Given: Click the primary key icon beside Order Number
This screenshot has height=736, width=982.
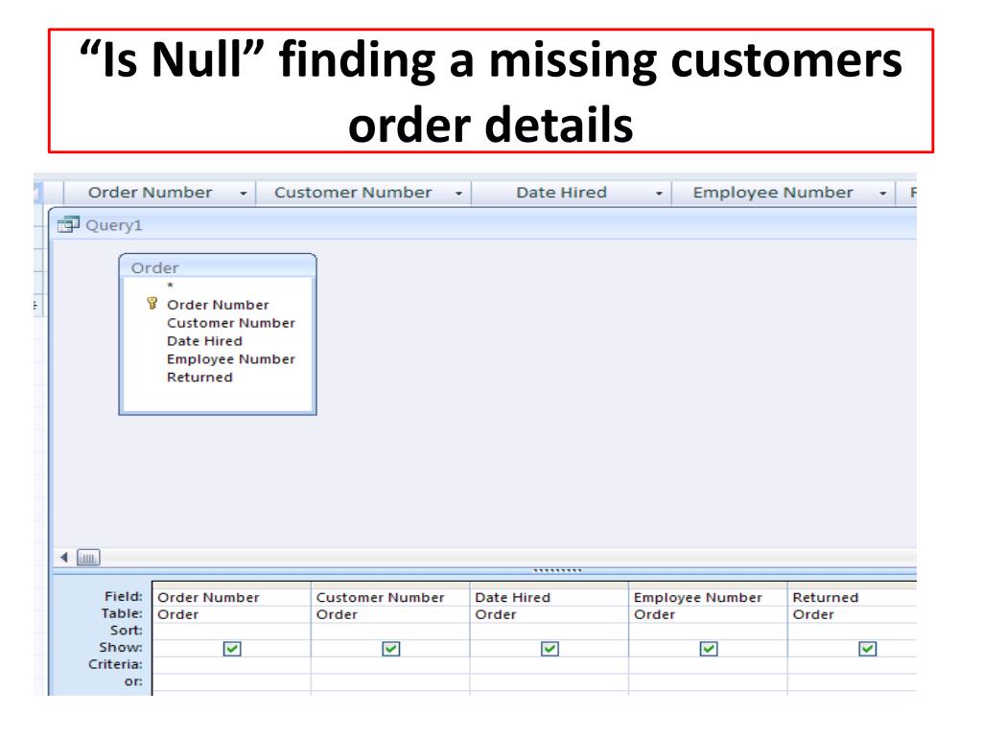Looking at the screenshot, I should [x=151, y=305].
